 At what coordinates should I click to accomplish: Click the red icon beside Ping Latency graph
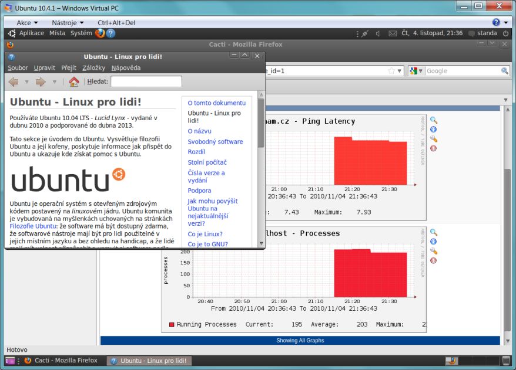434,148
